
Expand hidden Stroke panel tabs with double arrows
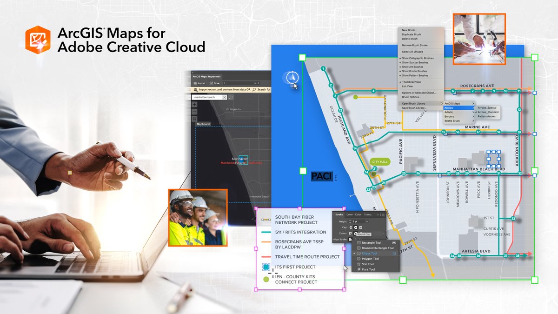click(378, 214)
